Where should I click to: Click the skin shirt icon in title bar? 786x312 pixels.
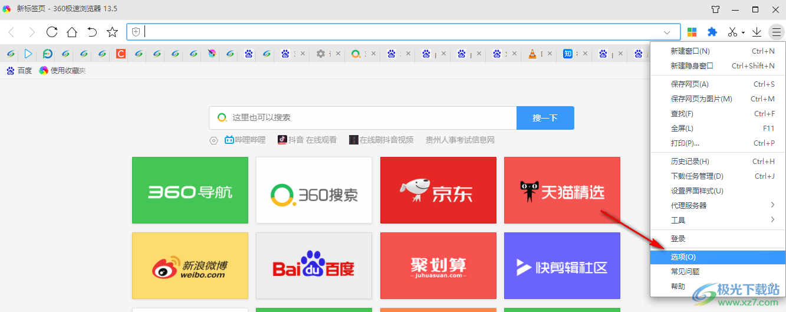(715, 9)
